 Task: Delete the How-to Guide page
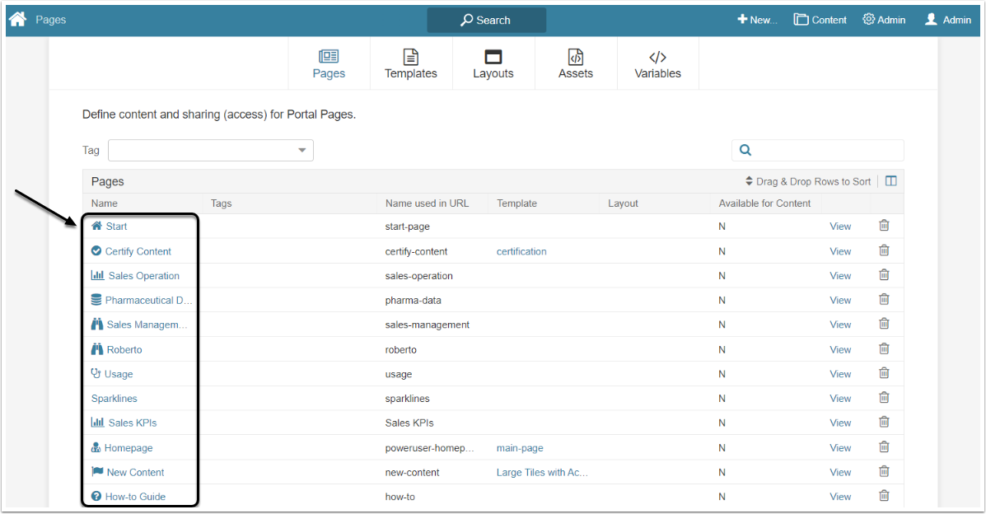click(x=884, y=496)
